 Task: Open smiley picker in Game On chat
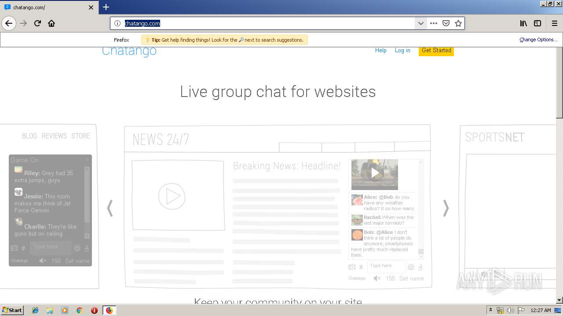(77, 248)
